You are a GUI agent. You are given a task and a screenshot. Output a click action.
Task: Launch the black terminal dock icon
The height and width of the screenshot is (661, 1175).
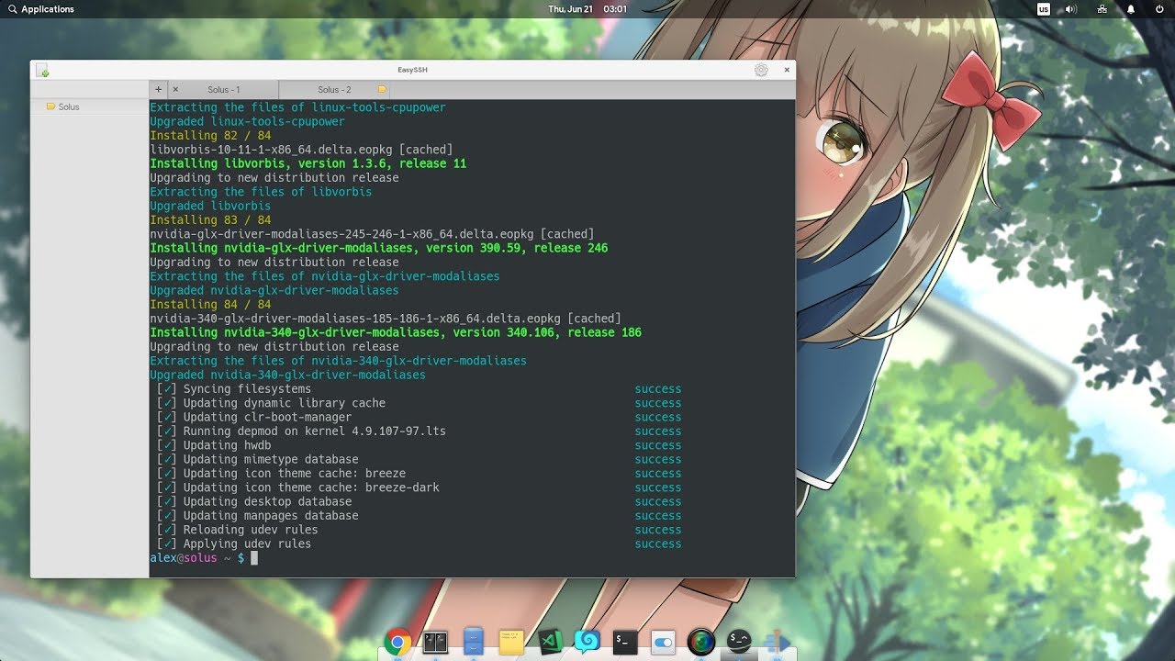point(625,642)
